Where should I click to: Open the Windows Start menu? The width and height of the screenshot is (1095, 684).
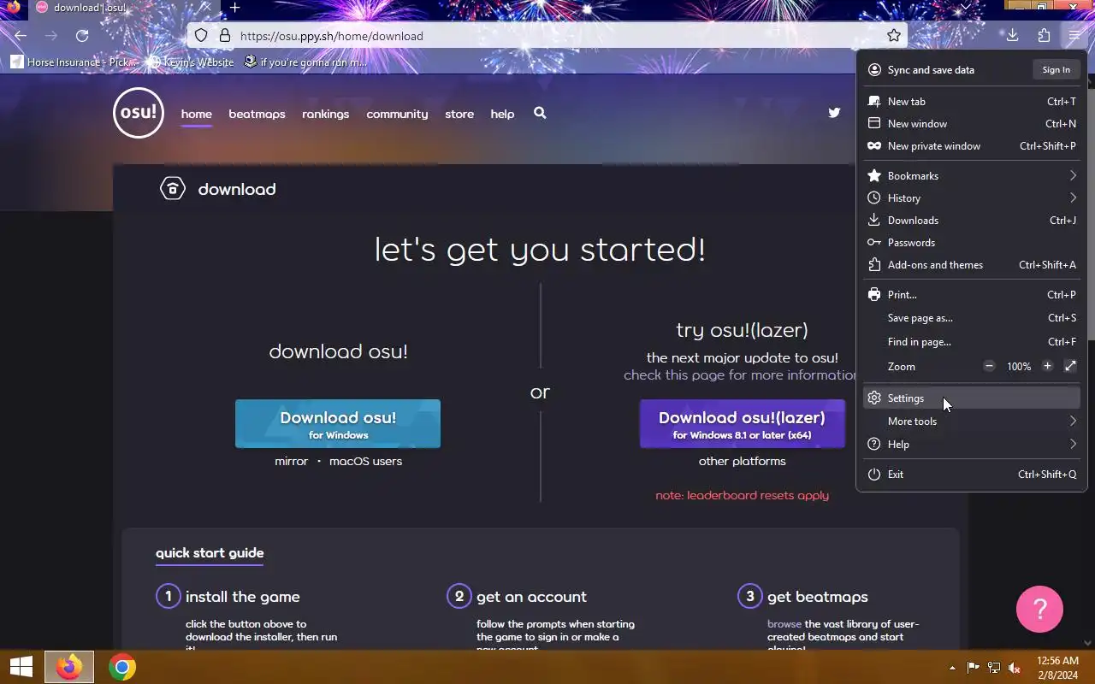[21, 667]
